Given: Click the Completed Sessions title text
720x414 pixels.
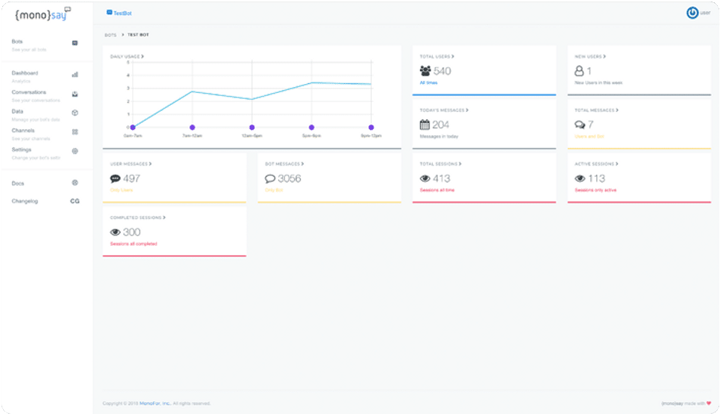Looking at the screenshot, I should tap(136, 217).
